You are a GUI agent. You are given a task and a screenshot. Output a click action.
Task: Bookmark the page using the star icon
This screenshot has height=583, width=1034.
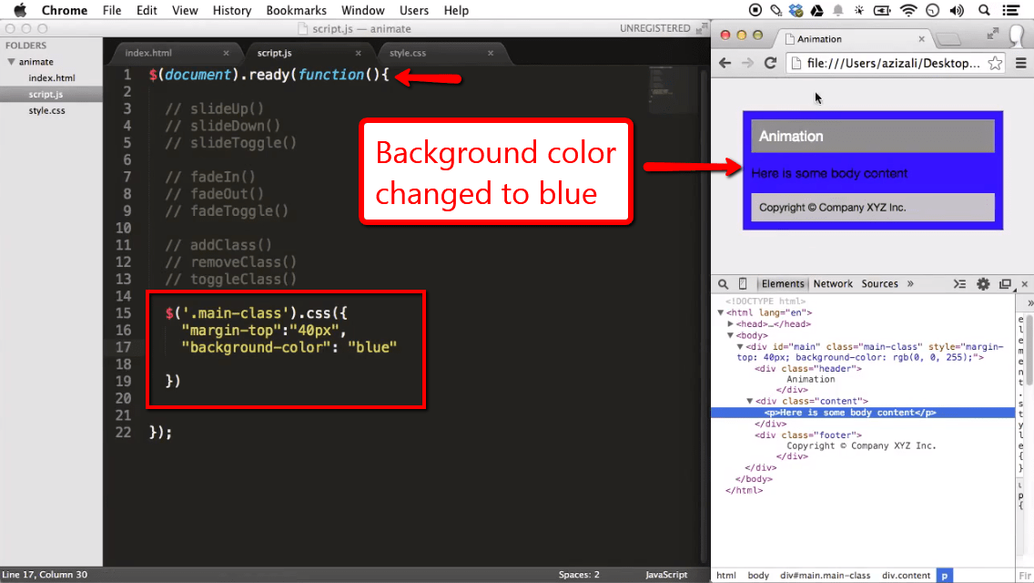point(995,63)
